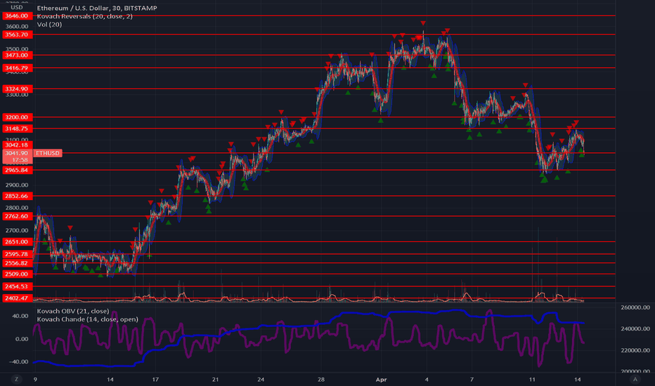The width and height of the screenshot is (655, 386).
Task: Select the 2762.60 price level label
Action: 17,216
